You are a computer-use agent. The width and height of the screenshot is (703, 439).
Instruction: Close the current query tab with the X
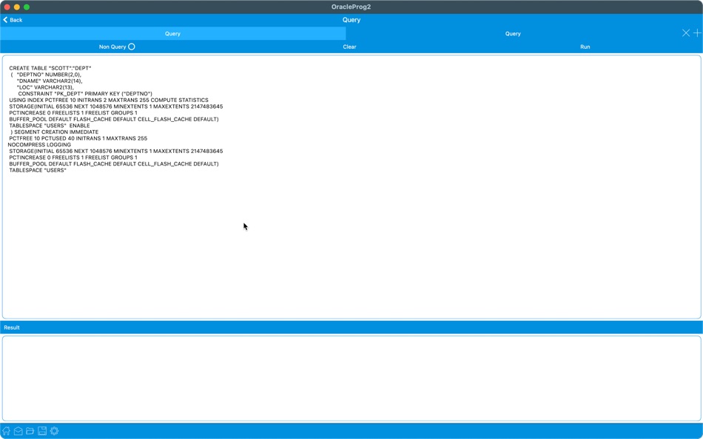[687, 33]
